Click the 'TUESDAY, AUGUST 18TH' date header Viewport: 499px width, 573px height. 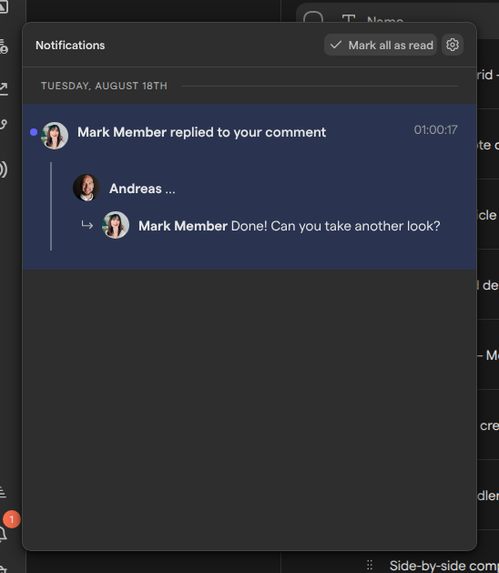coord(104,86)
